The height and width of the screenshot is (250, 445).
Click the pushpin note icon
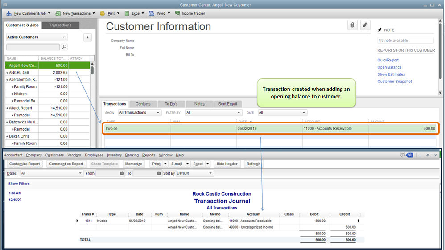tap(380, 30)
